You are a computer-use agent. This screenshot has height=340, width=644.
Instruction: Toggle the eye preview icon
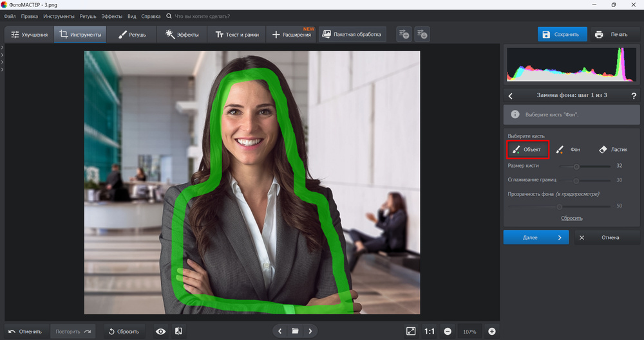[x=161, y=331]
